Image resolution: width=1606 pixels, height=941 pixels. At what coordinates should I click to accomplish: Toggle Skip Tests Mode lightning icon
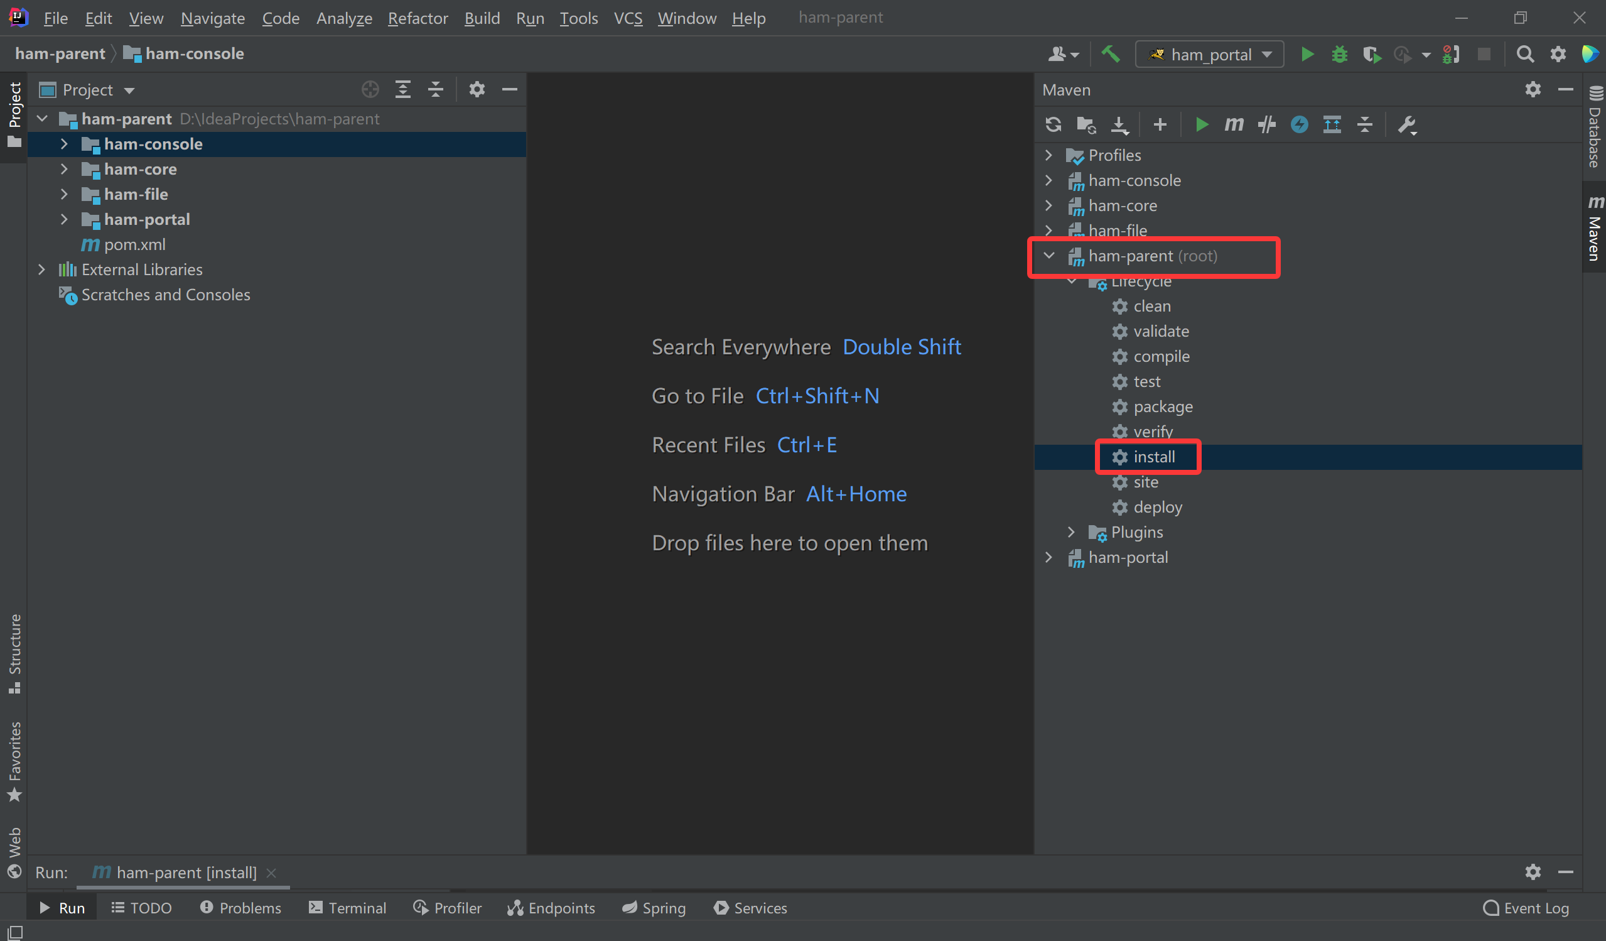pyautogui.click(x=1300, y=124)
